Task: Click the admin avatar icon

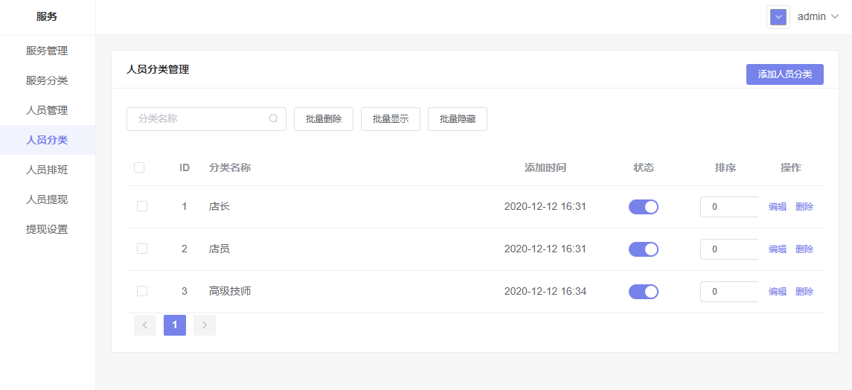Action: [778, 17]
